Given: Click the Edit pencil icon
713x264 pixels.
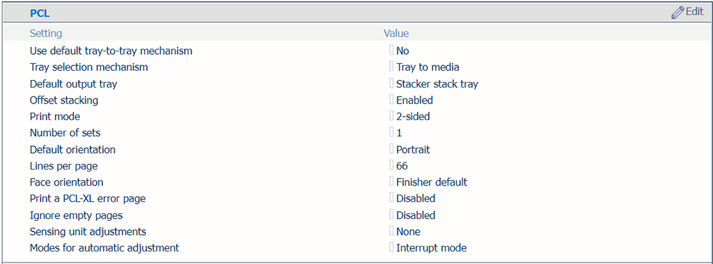Looking at the screenshot, I should pyautogui.click(x=677, y=13).
